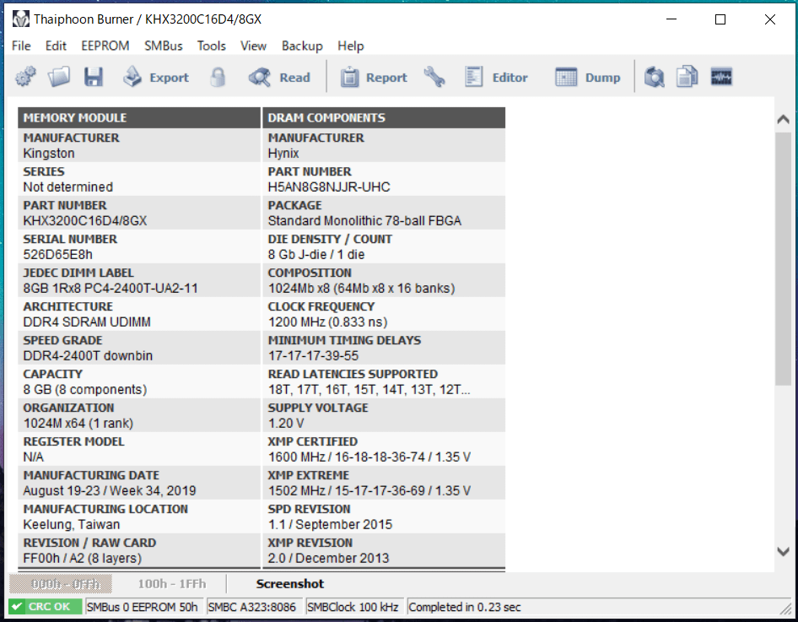Screen dimensions: 798x622
Task: Click the padlock write-protection icon
Action: [218, 78]
